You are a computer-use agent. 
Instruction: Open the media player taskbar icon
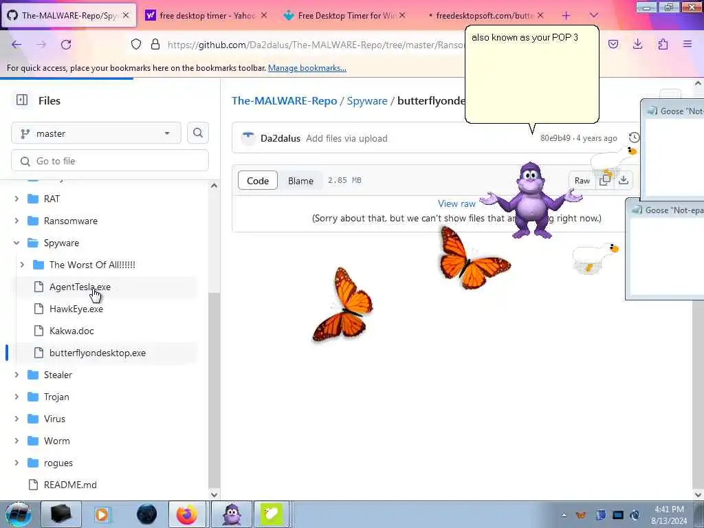[x=102, y=514]
